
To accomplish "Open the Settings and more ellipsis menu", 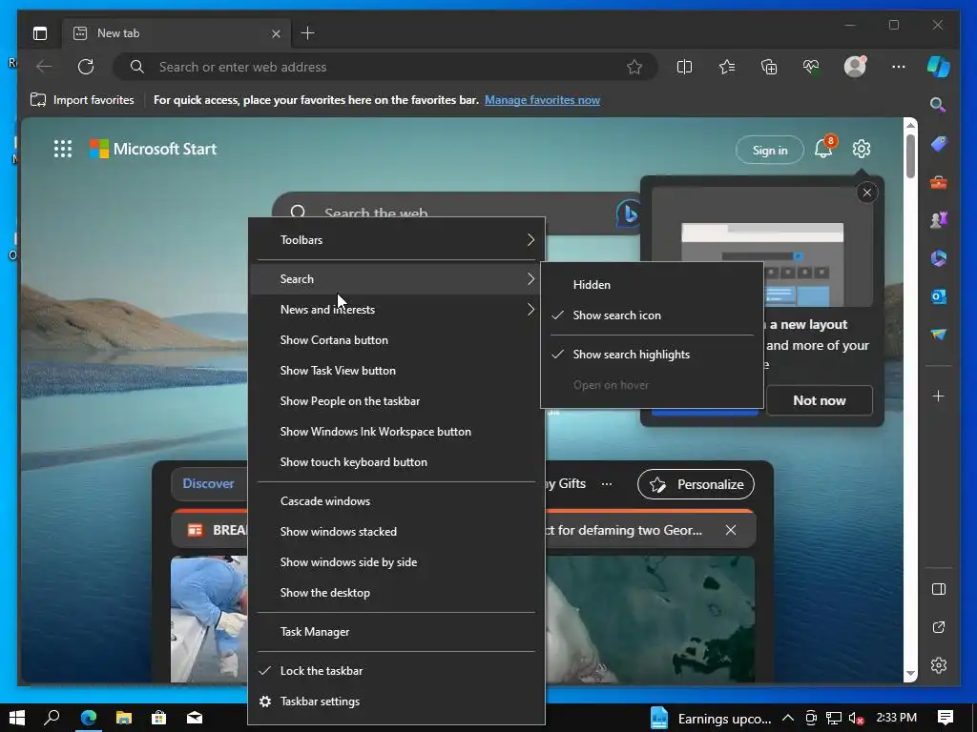I will tap(898, 67).
